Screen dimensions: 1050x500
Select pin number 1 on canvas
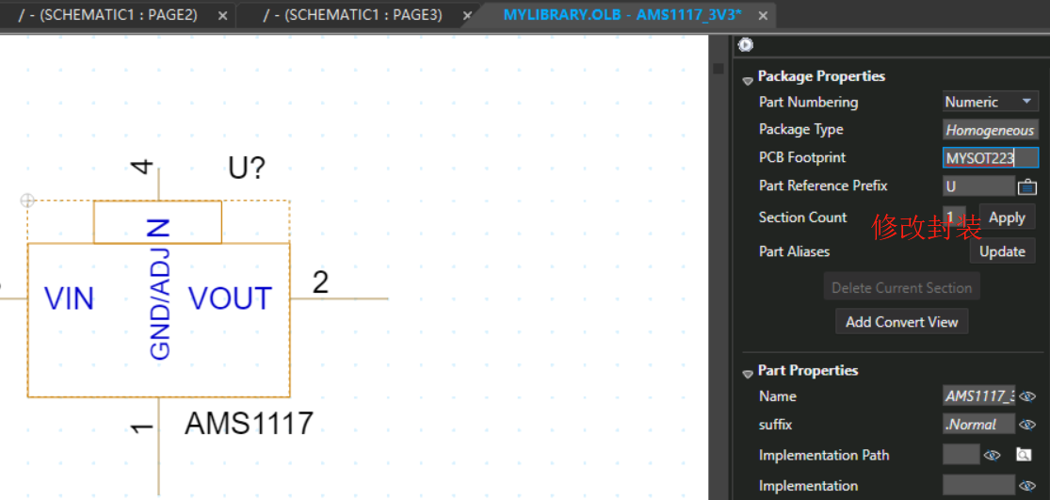141,427
